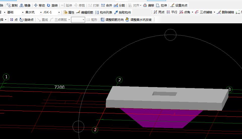Image resolution: width=242 pixels, height=139 pixels.
Task: Click 调整钢筋方向 (Adjust rebar direction)
Action: pyautogui.click(x=112, y=20)
